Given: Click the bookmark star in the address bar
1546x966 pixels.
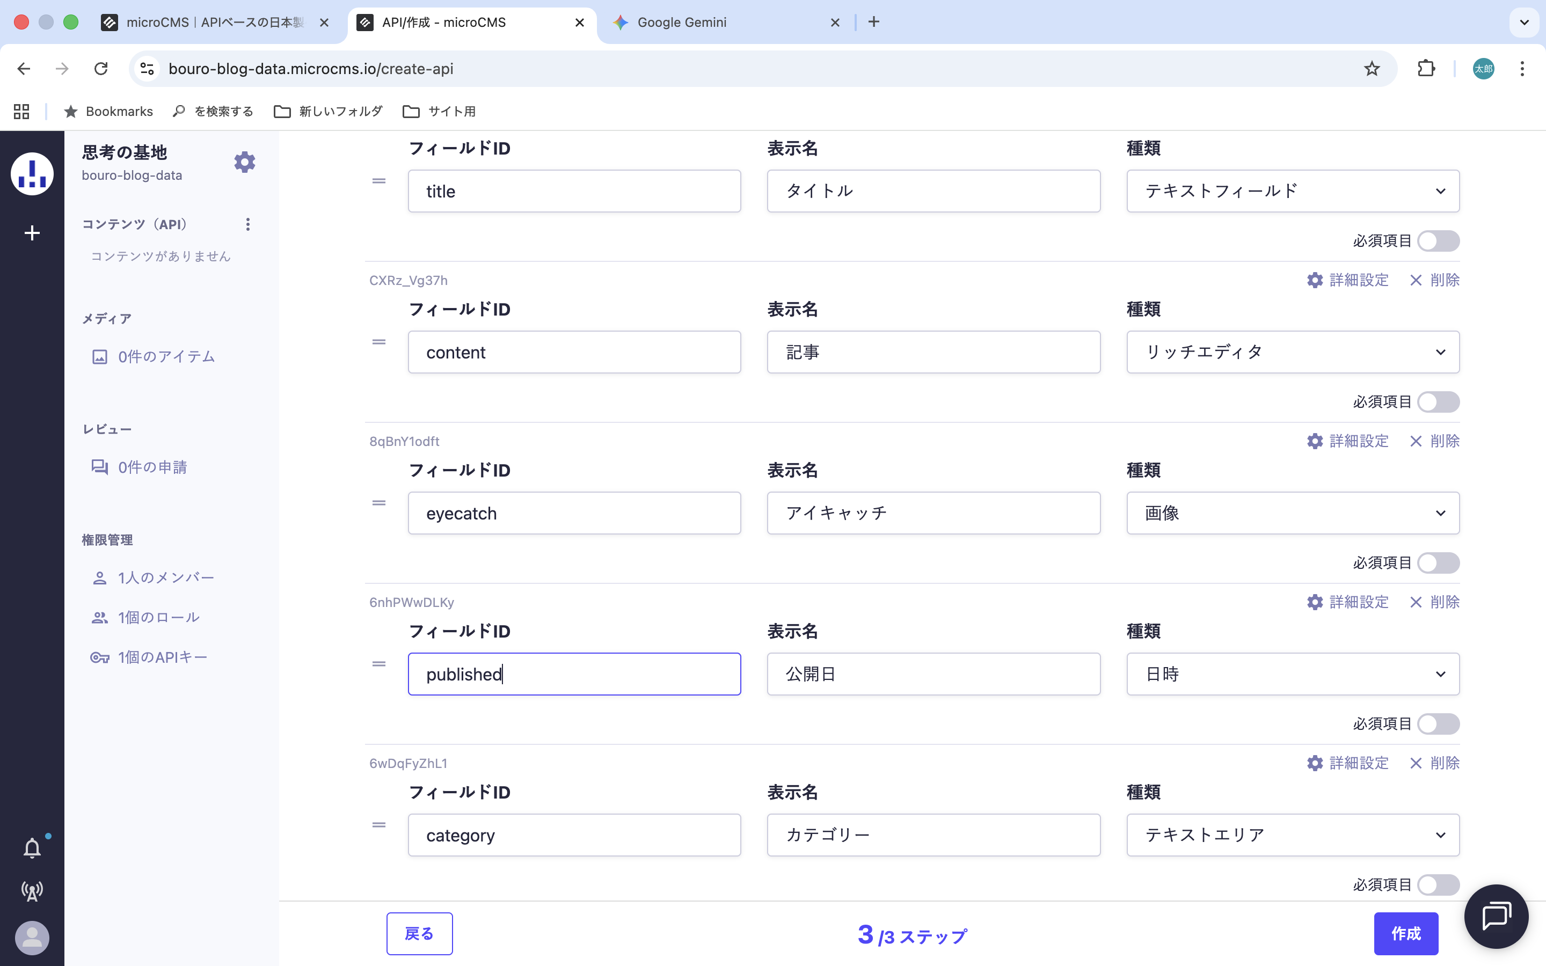Looking at the screenshot, I should pos(1372,68).
